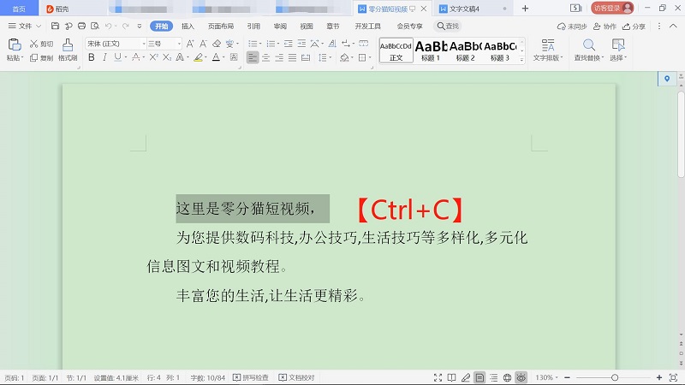Open the 页面布局 ribbon tab

[220, 27]
